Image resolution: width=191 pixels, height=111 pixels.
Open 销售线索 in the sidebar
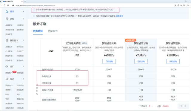point(20,73)
